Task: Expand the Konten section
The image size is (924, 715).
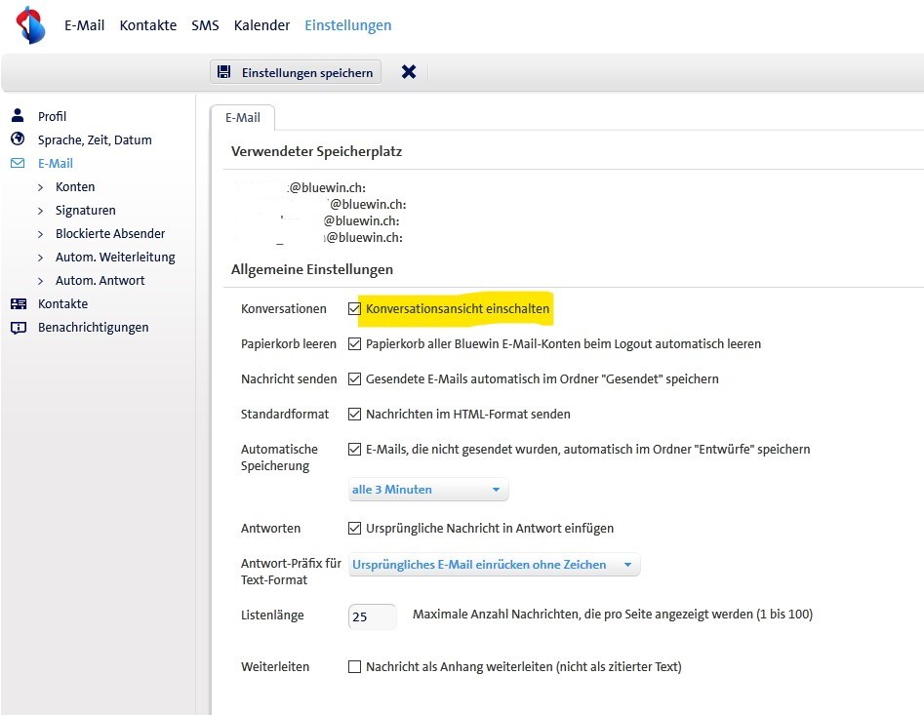Action: (x=44, y=186)
